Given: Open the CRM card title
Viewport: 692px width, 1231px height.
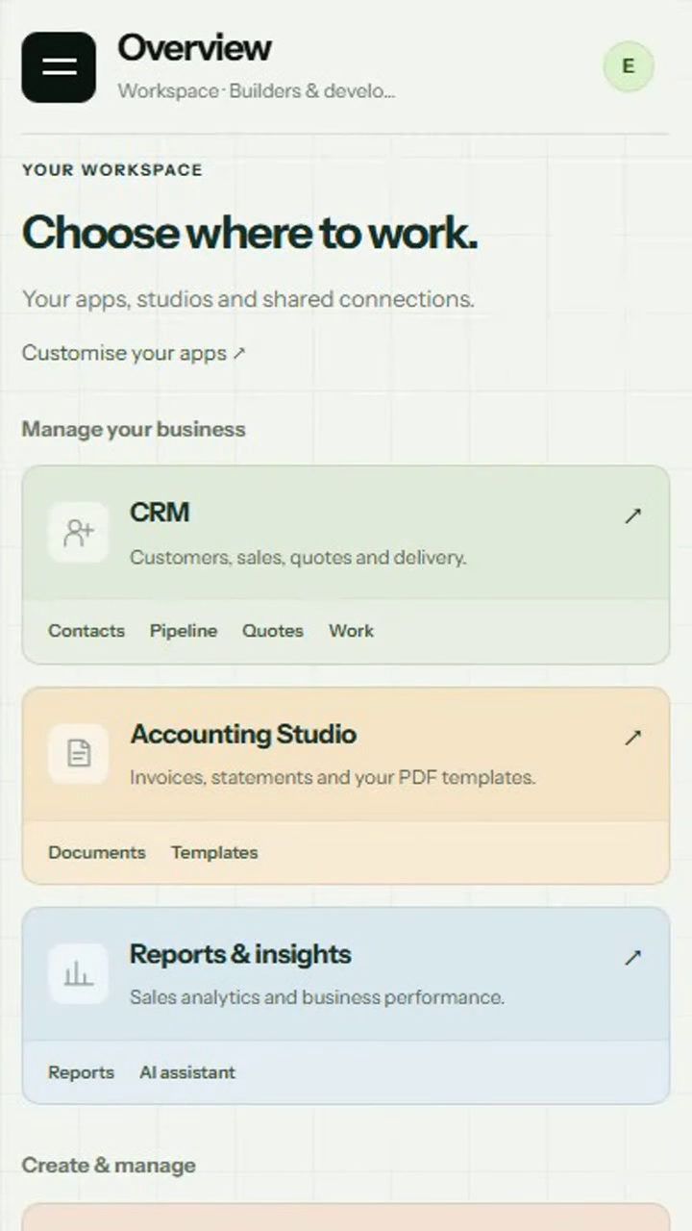Looking at the screenshot, I should (x=160, y=513).
